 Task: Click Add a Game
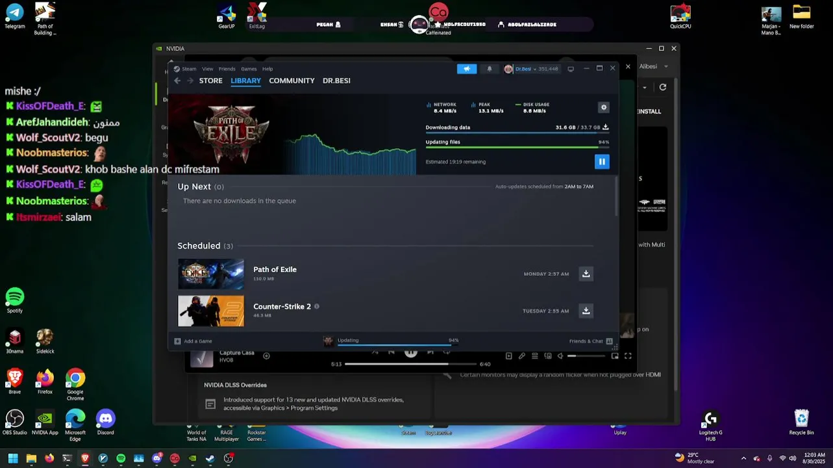point(193,341)
